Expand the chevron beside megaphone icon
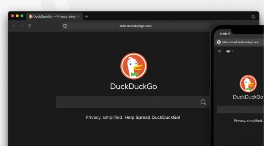The width and height of the screenshot is (264, 146). (233, 51)
